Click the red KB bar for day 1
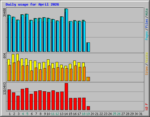Viewport: 150px width, 117px height. click(9, 100)
